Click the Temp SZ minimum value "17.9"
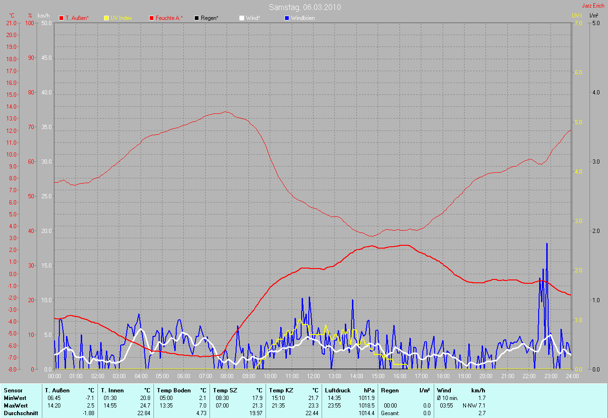The height and width of the screenshot is (418, 608). [257, 398]
